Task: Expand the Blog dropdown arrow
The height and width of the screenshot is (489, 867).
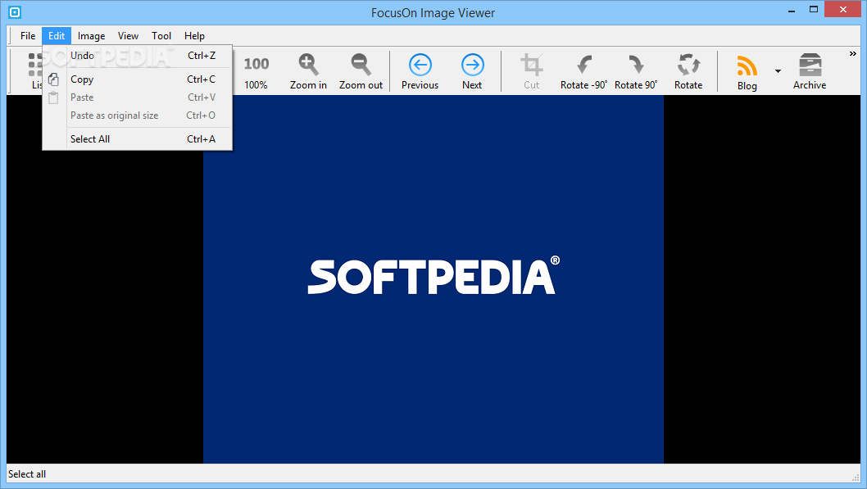Action: point(778,71)
